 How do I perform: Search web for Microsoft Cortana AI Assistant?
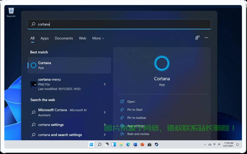tap(69, 112)
